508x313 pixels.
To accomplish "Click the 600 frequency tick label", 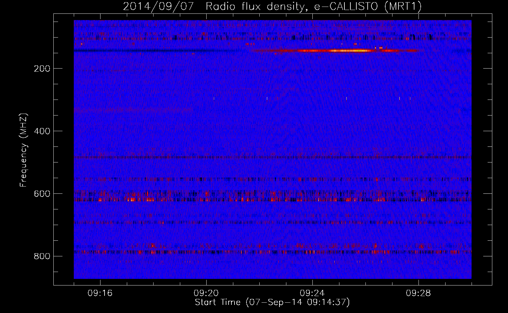I will click(x=42, y=194).
